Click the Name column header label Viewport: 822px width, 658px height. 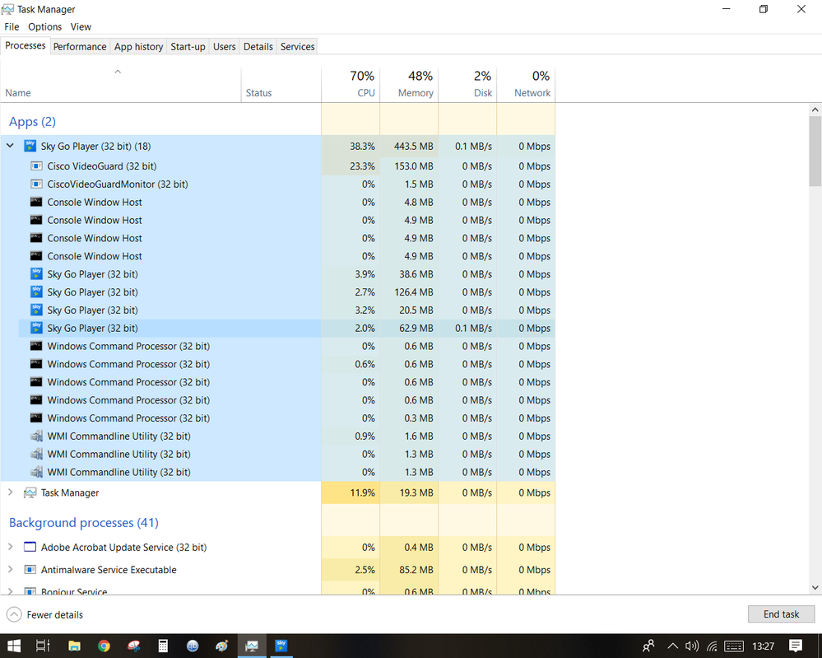(x=18, y=93)
